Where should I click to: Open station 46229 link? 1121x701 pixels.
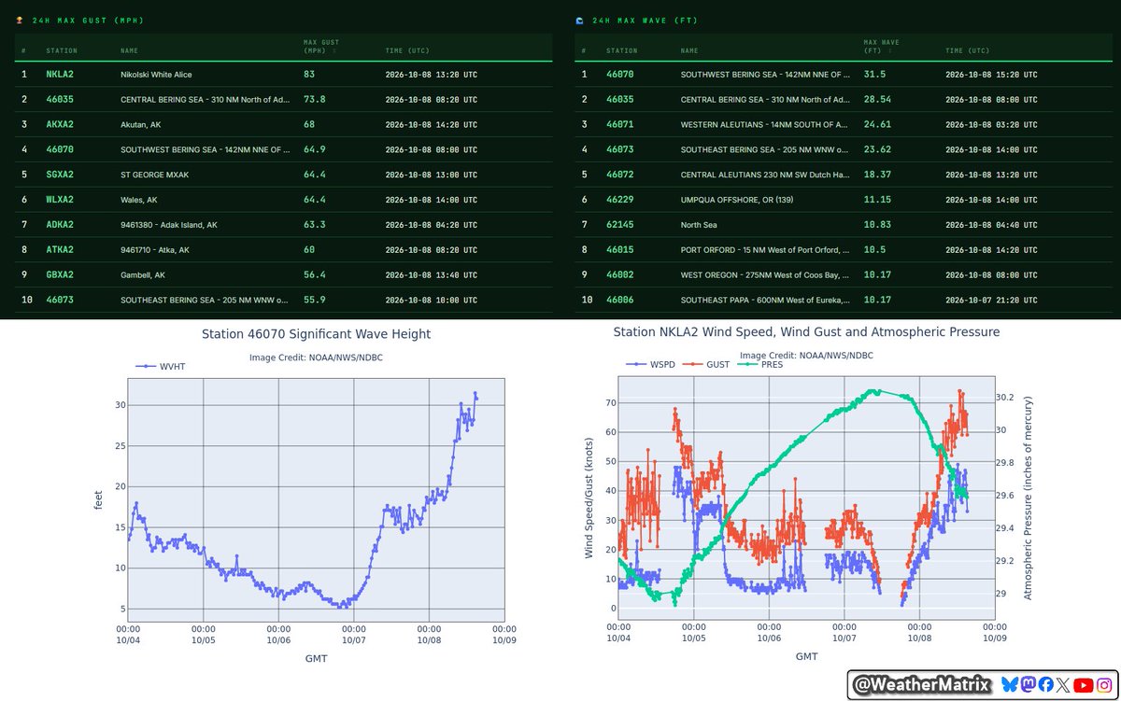(620, 200)
